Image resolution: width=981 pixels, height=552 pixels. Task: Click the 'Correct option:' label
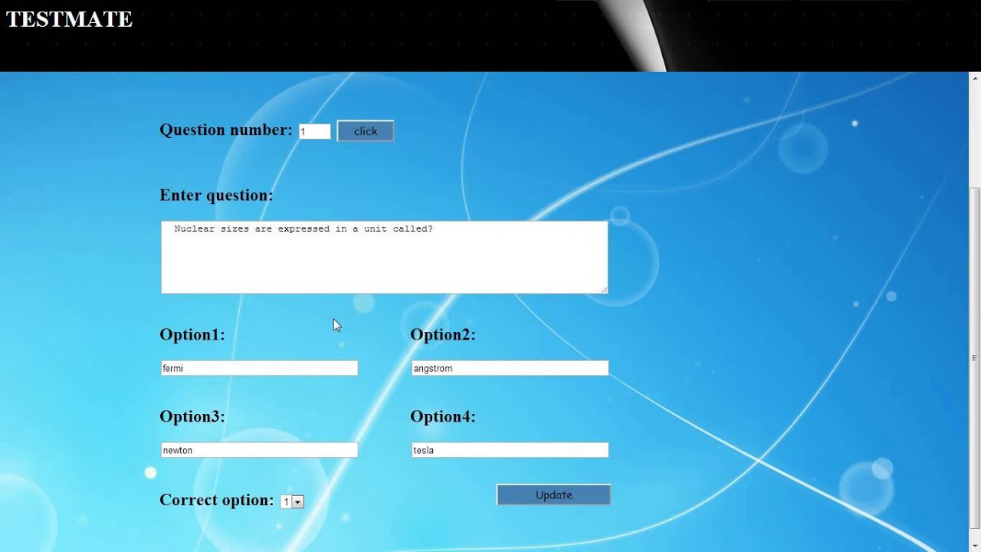tap(217, 500)
